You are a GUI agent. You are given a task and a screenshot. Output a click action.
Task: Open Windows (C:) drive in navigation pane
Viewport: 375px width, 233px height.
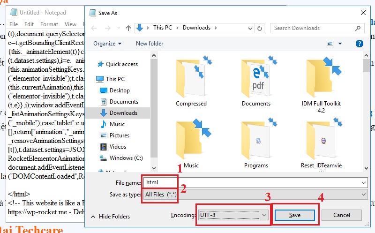pyautogui.click(x=121, y=158)
